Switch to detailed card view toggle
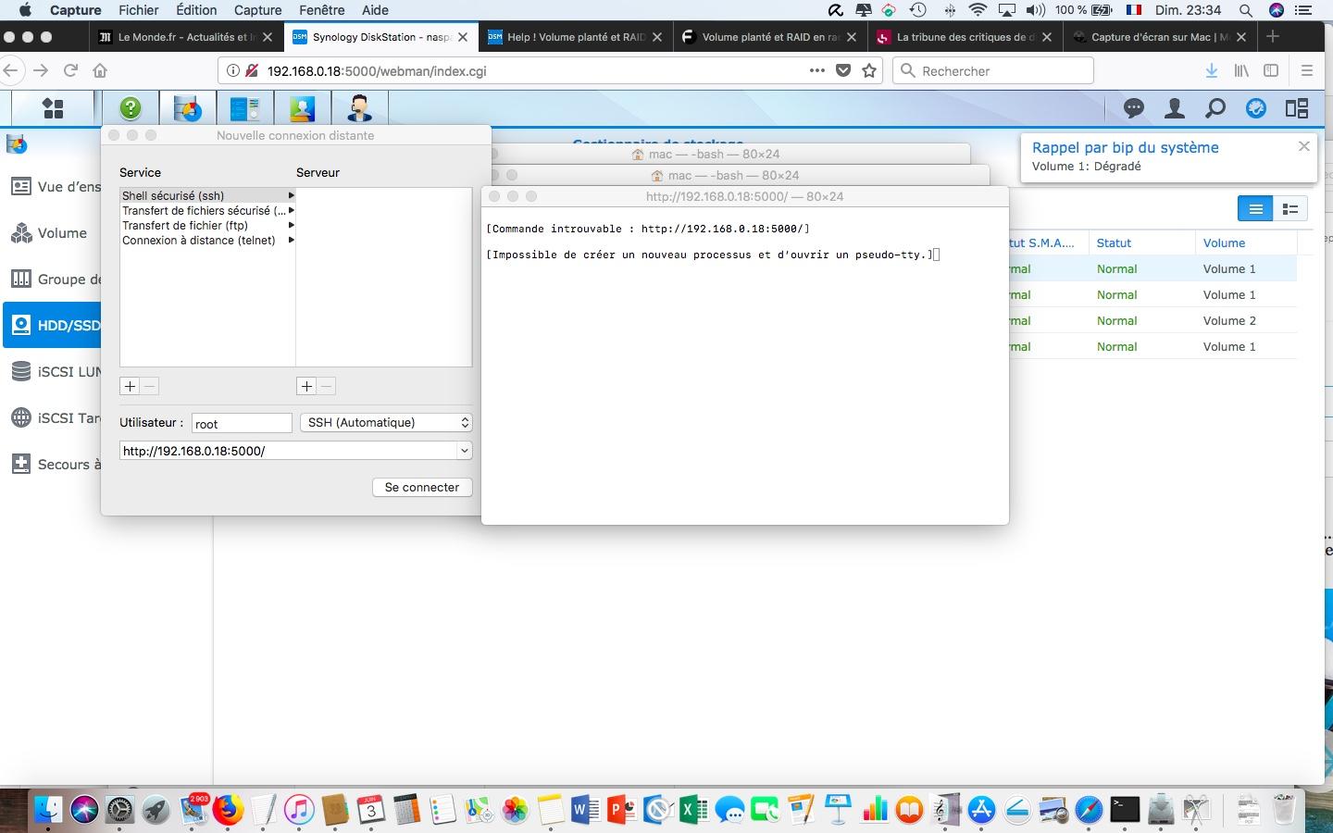 (1289, 209)
